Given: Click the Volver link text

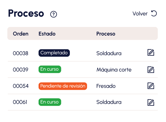Looking at the screenshot, I should click(140, 14).
